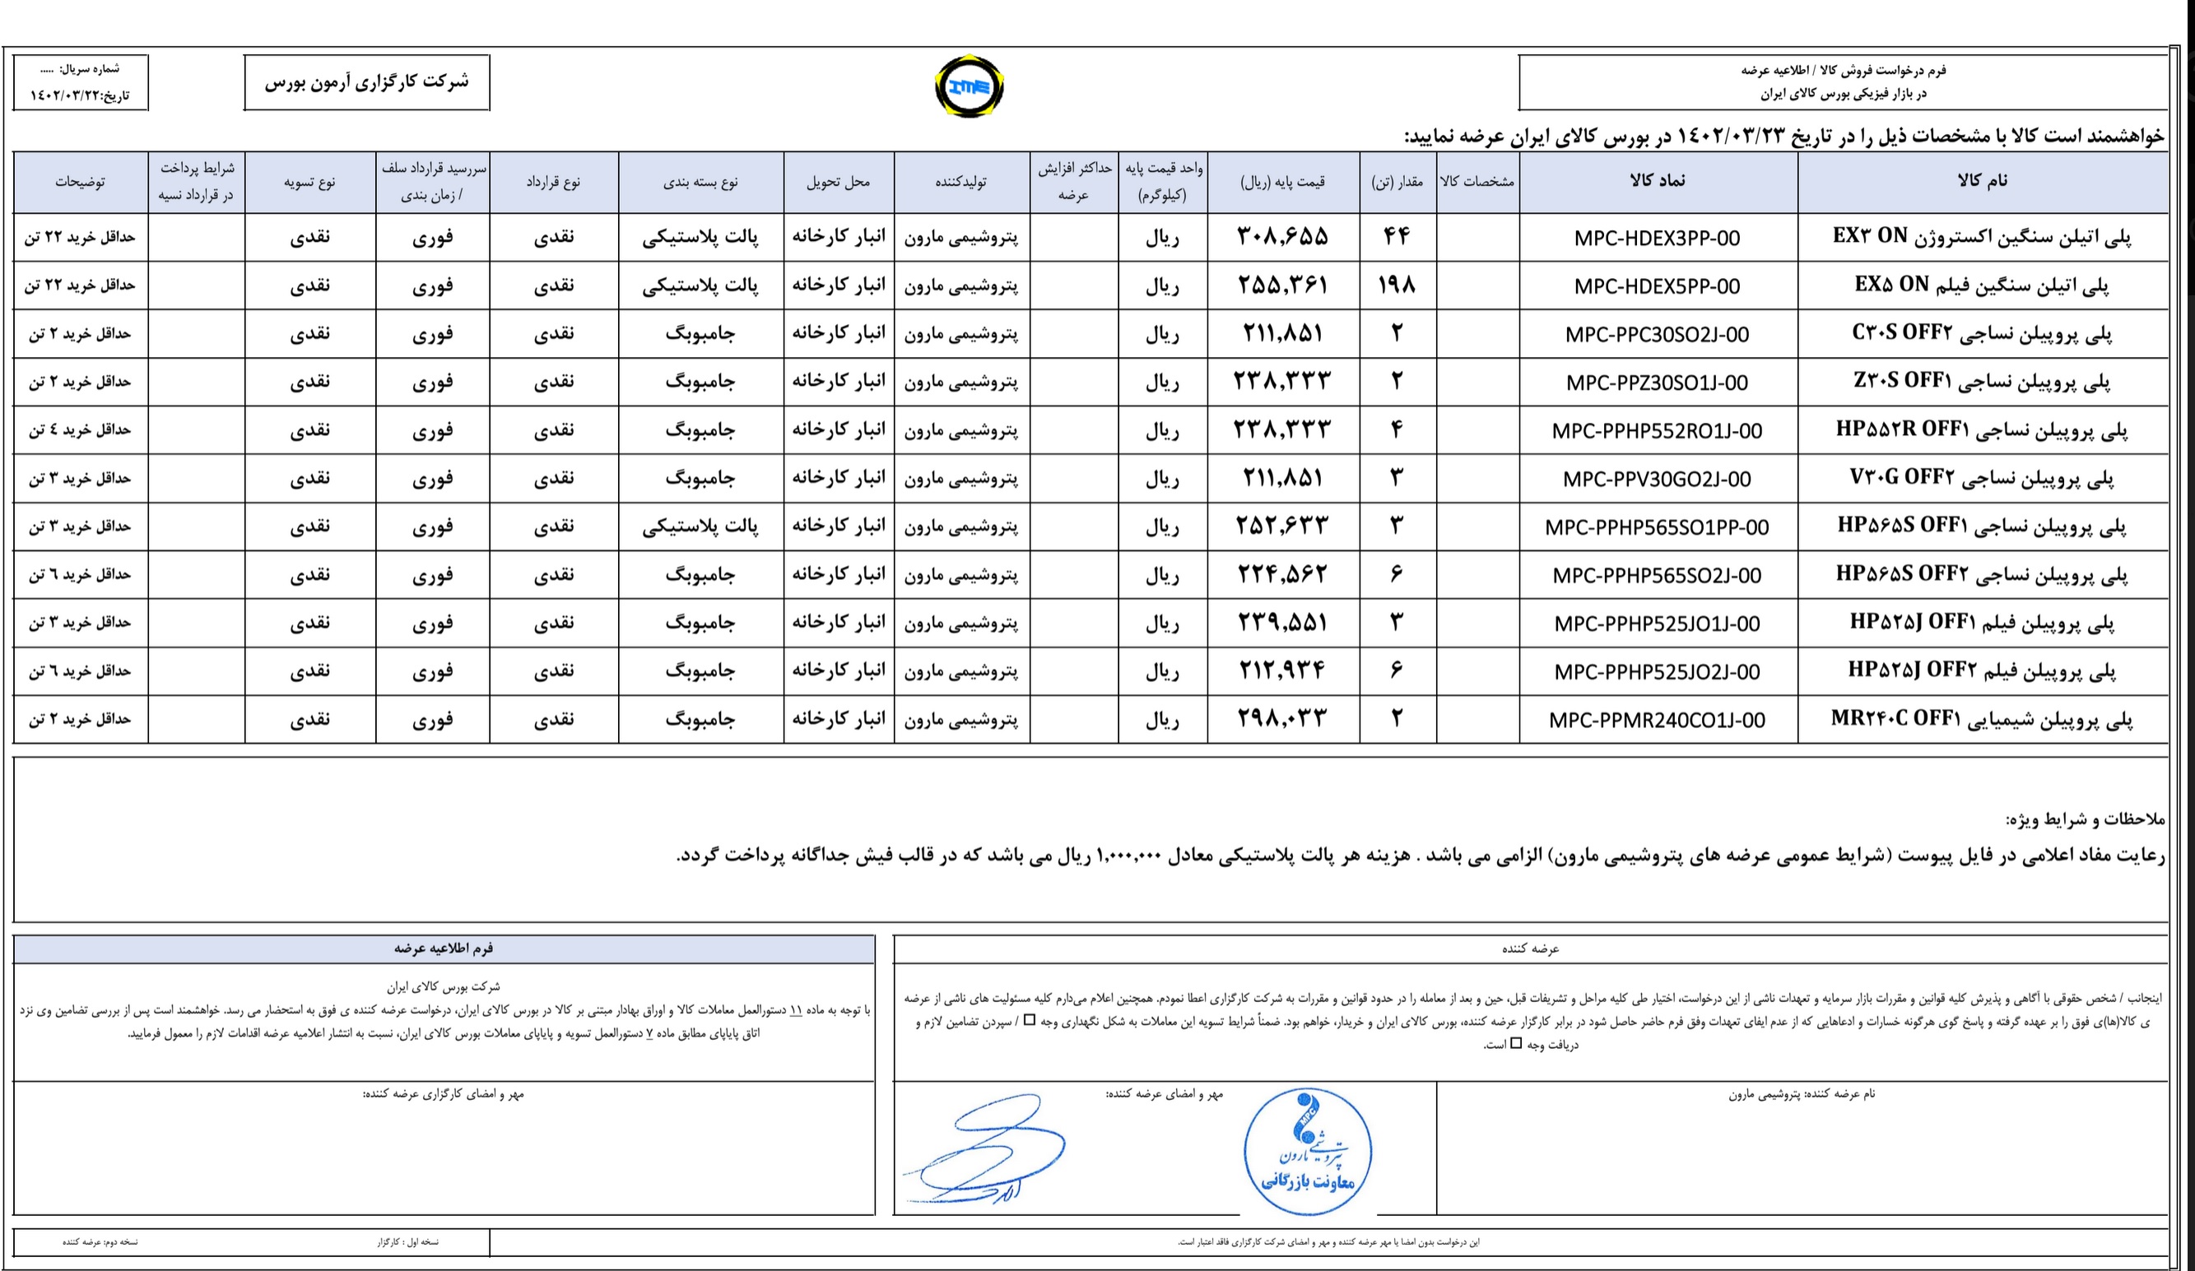
Task: Select base price ۳۰۸,۶۵۵ in EX3 row
Action: click(1283, 236)
